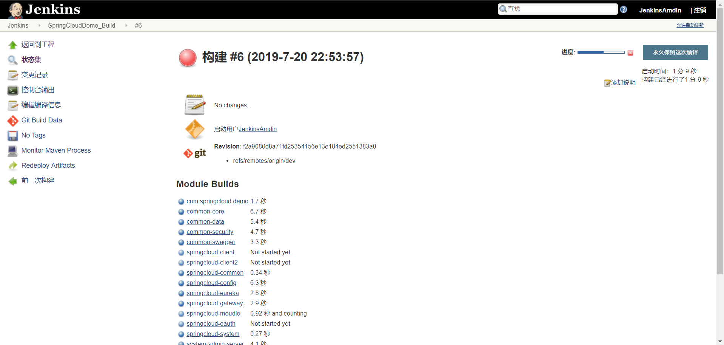Viewport: 724px width, 345px height.
Task: Open JenkinsAmdin link after 启动用户
Action: coord(257,129)
